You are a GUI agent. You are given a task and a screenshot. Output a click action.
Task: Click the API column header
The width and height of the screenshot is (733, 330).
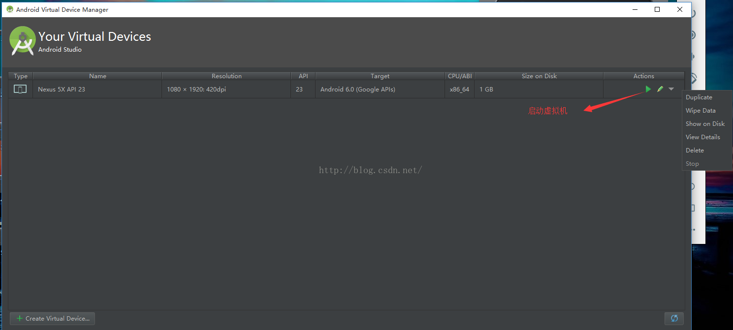click(x=303, y=76)
